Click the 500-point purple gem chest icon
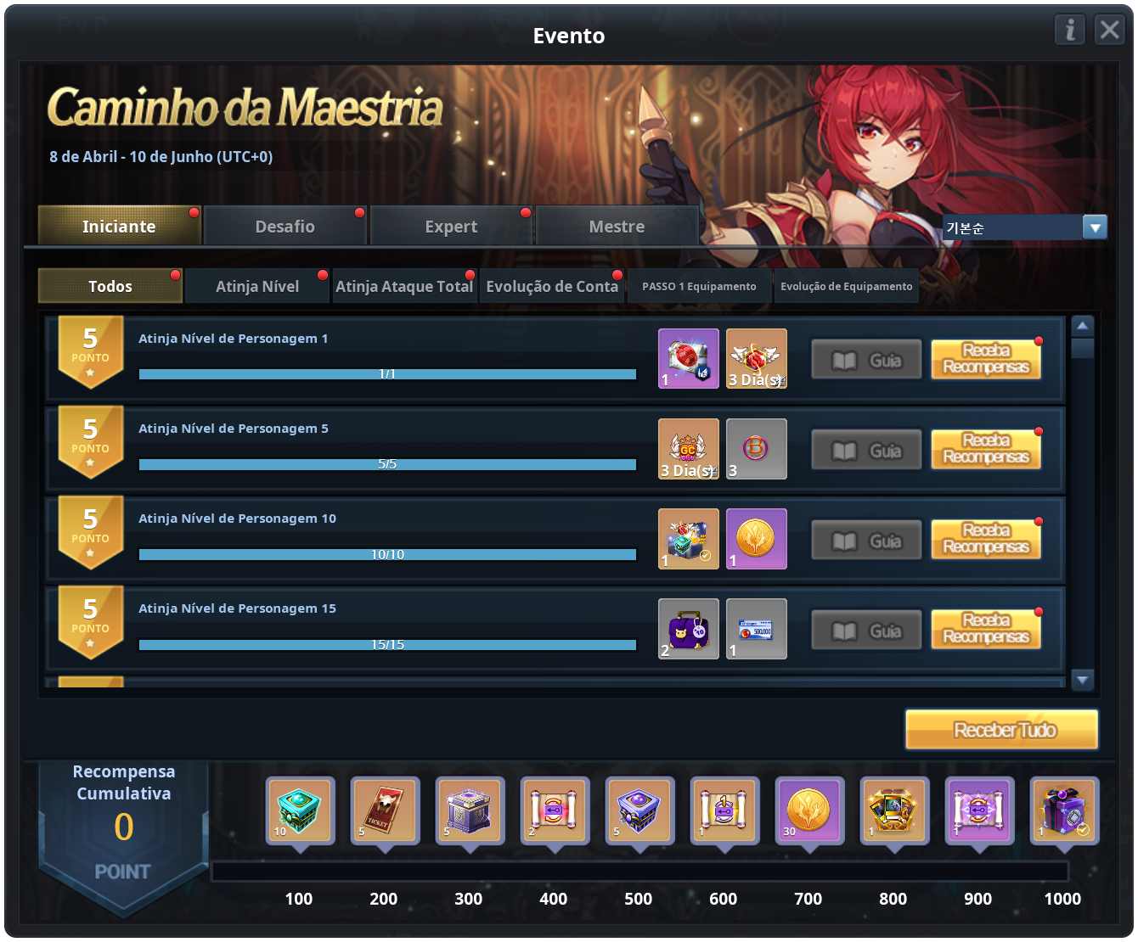 [x=639, y=810]
